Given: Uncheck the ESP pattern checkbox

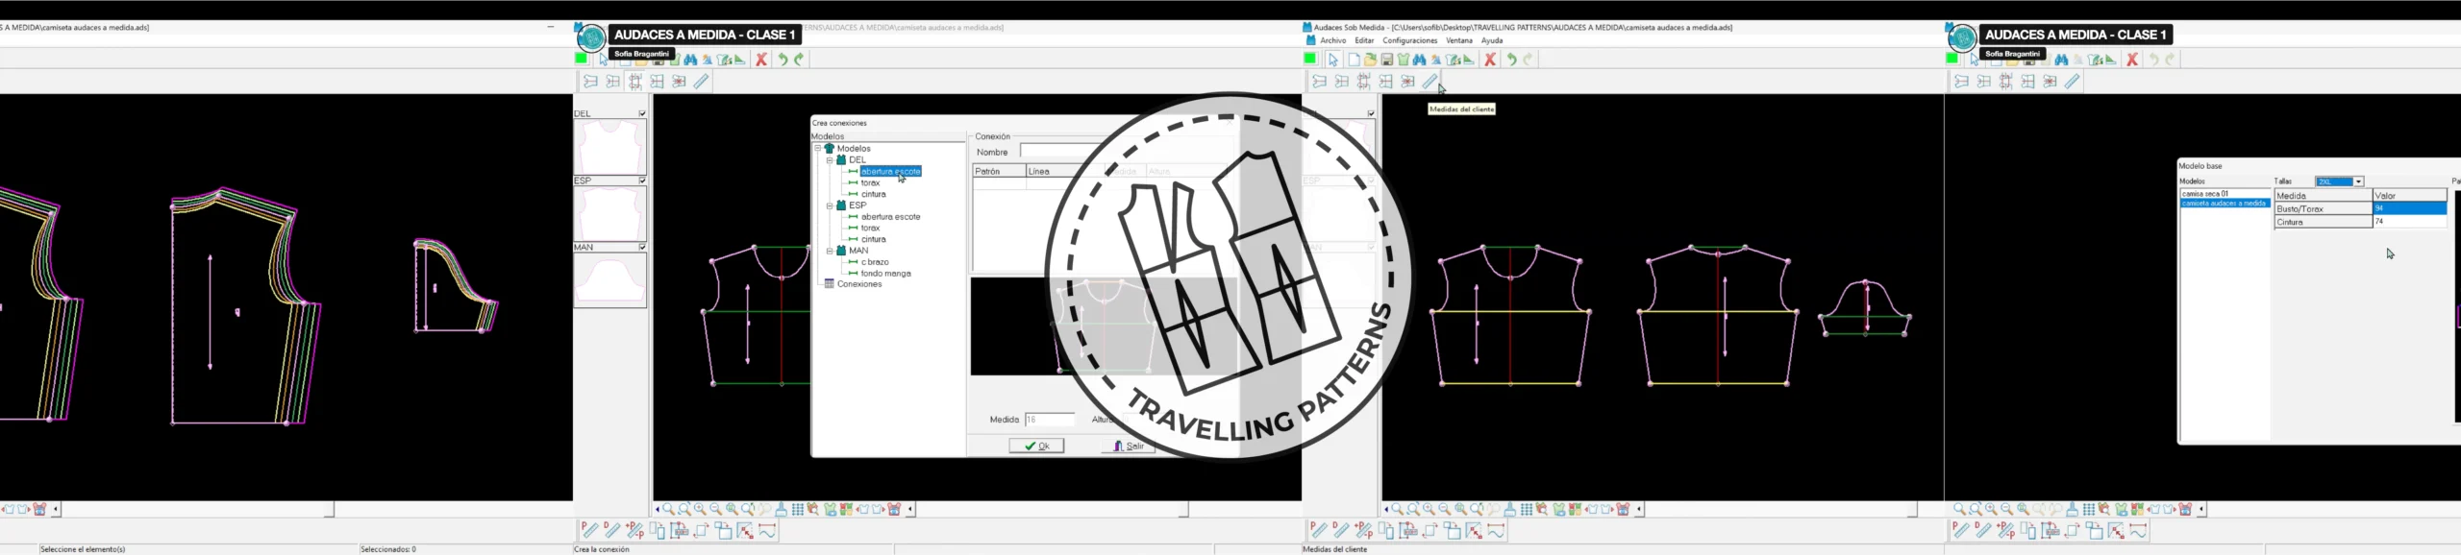Looking at the screenshot, I should coord(642,181).
